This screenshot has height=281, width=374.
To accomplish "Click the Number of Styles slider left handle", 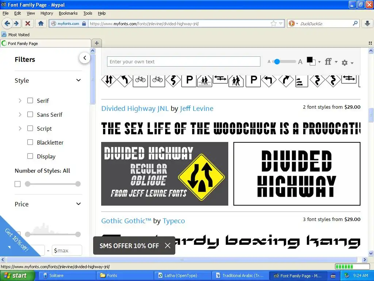I will (x=28, y=184).
